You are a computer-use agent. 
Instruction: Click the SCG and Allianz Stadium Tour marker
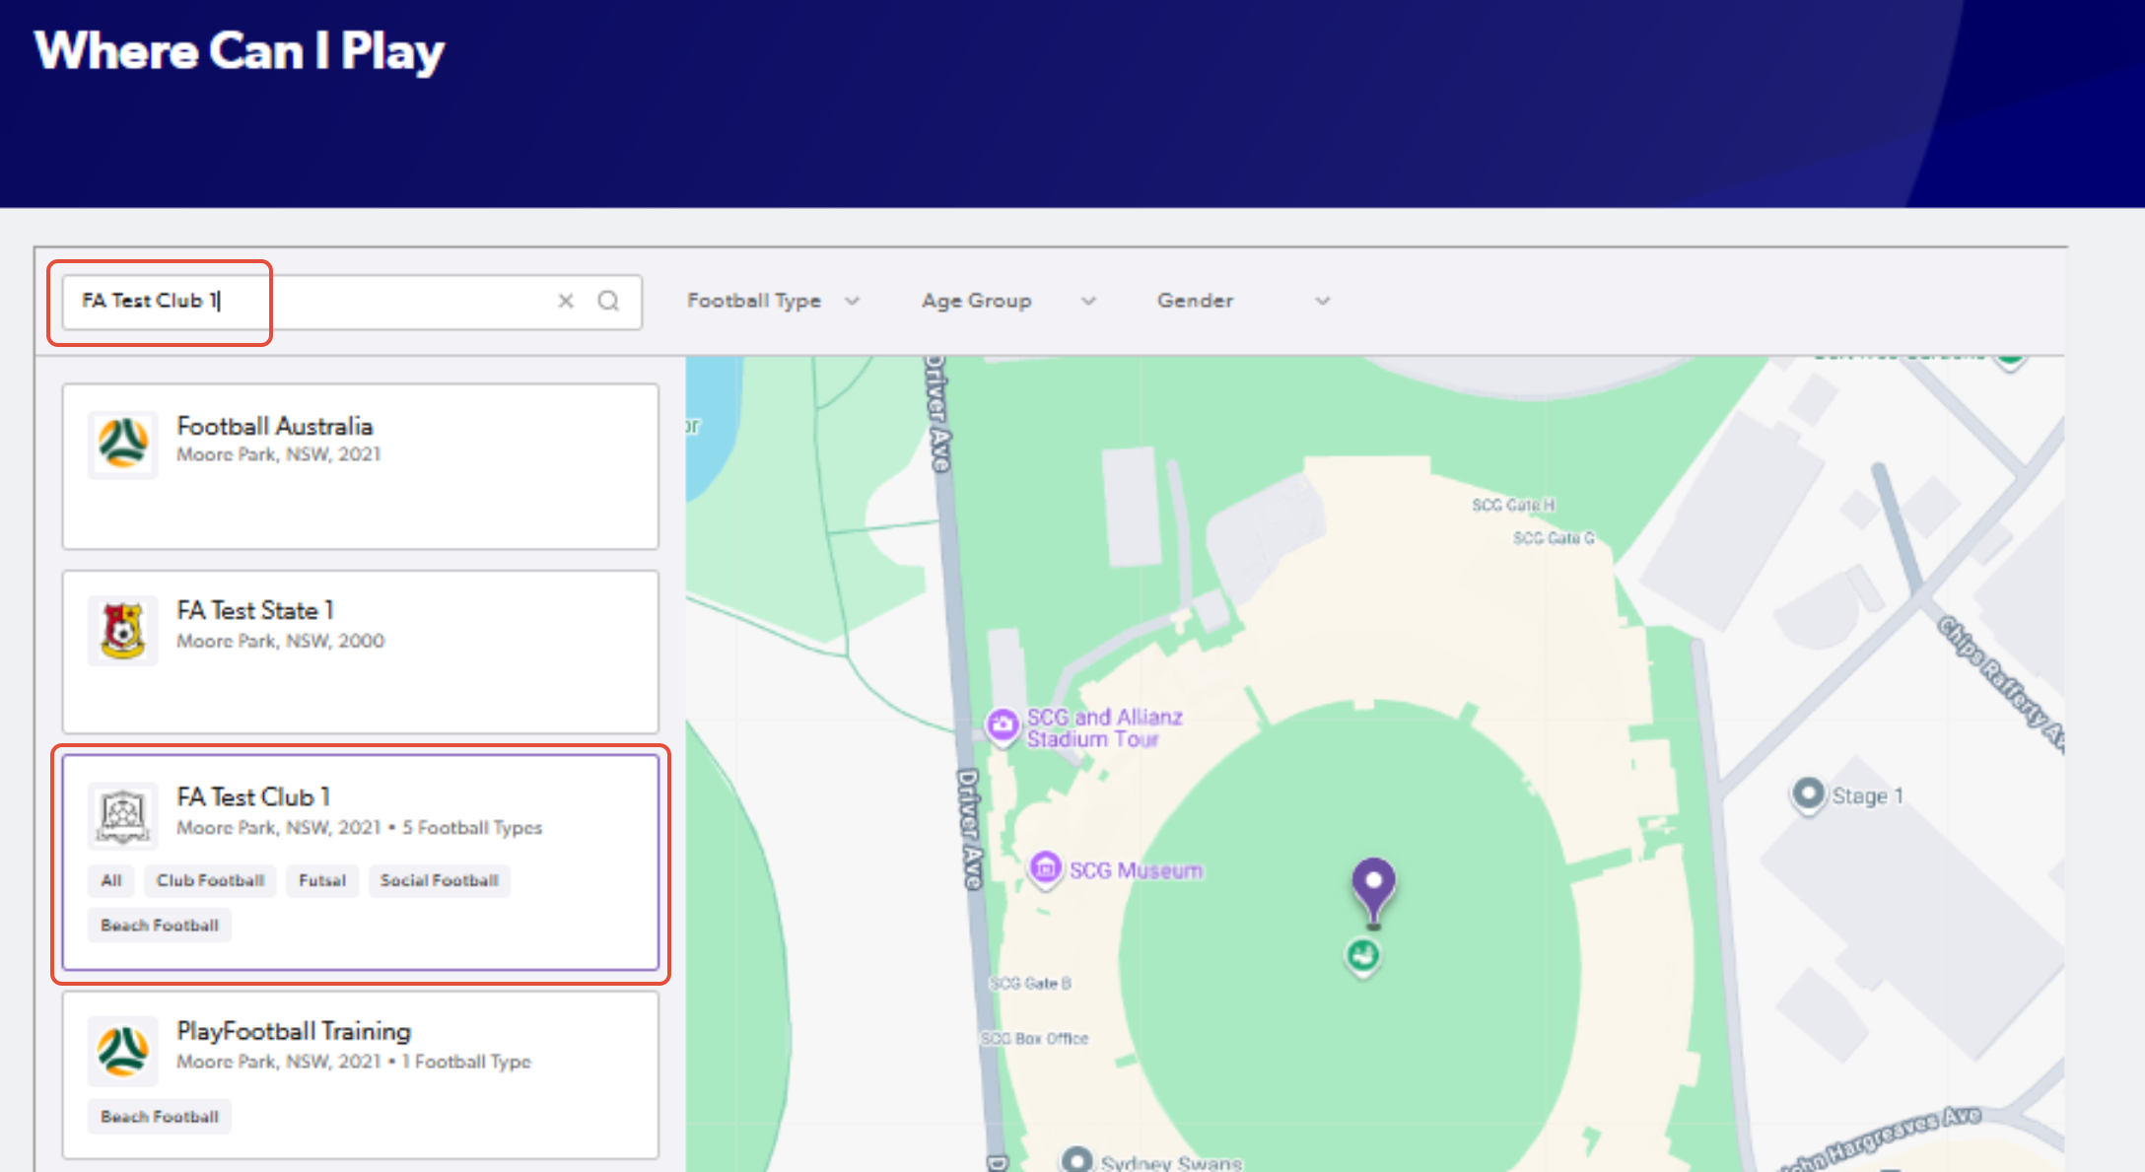1003,725
